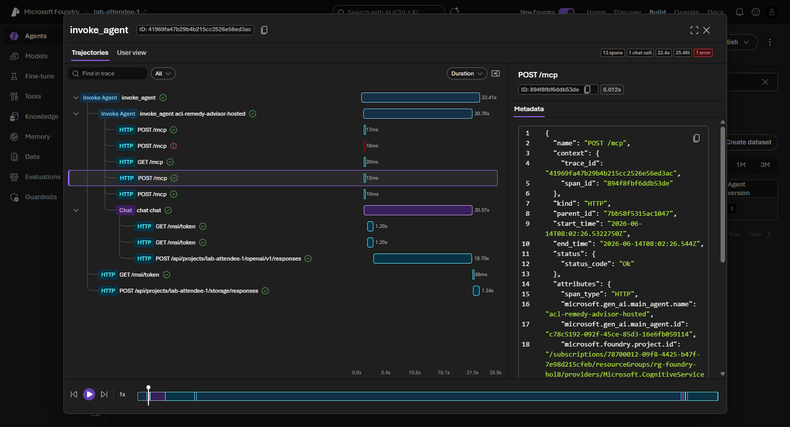Expand trace dialog to fullscreen
The width and height of the screenshot is (790, 427).
[694, 30]
